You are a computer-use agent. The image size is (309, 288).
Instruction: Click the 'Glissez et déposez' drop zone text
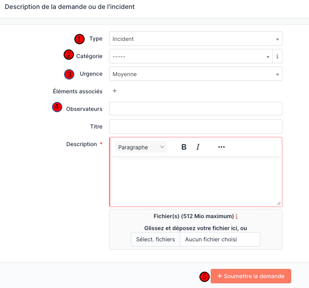click(196, 228)
